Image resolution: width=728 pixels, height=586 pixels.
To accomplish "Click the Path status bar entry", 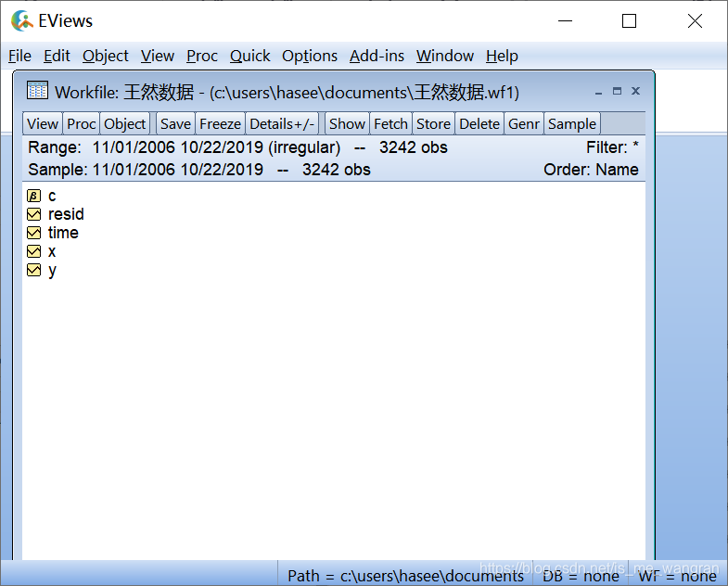I will [x=405, y=576].
